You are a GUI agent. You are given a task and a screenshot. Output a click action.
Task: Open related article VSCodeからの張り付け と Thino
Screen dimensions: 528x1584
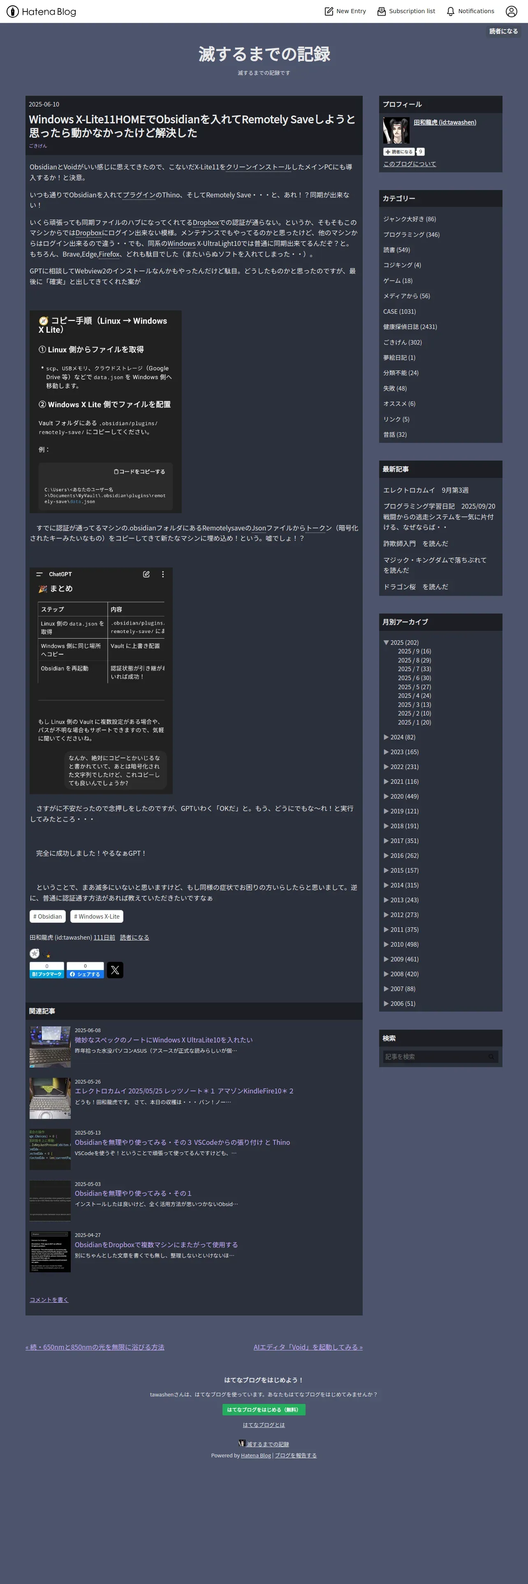point(182,1142)
